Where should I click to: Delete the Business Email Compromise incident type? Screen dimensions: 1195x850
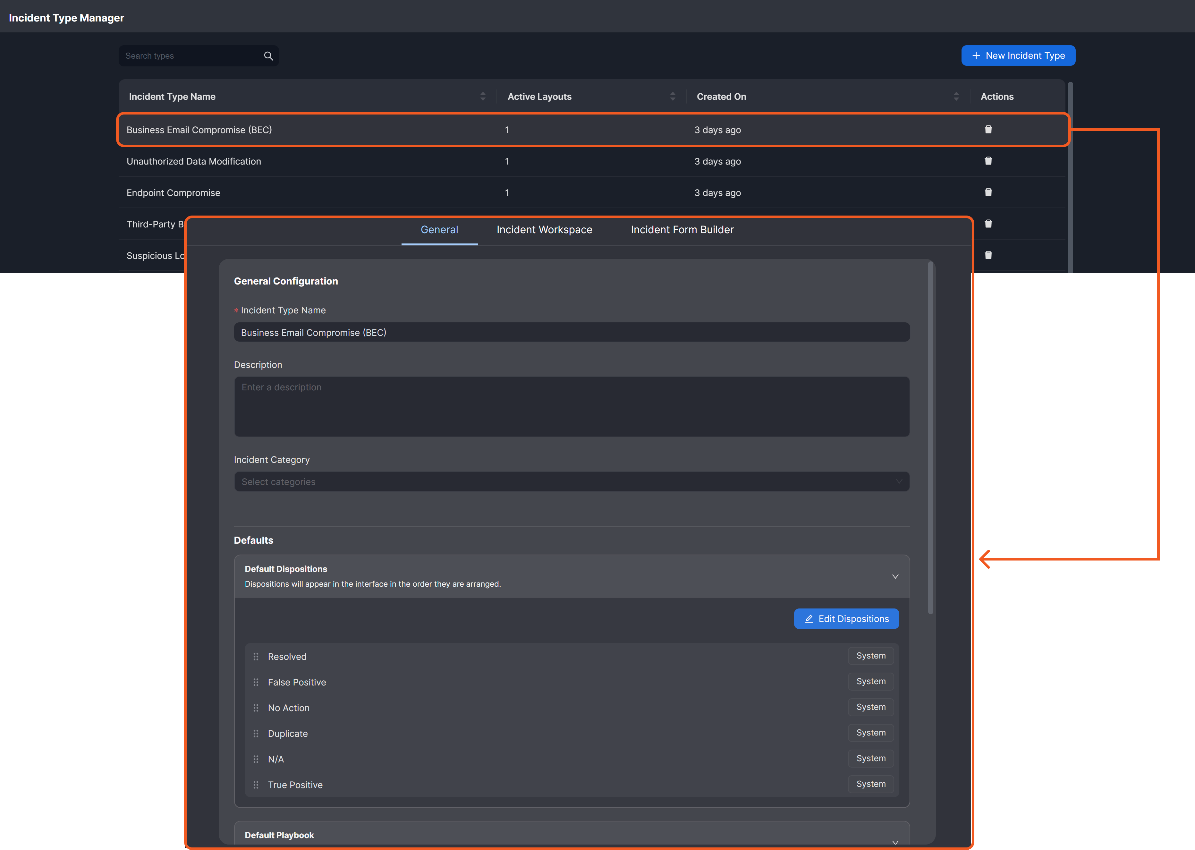988,129
